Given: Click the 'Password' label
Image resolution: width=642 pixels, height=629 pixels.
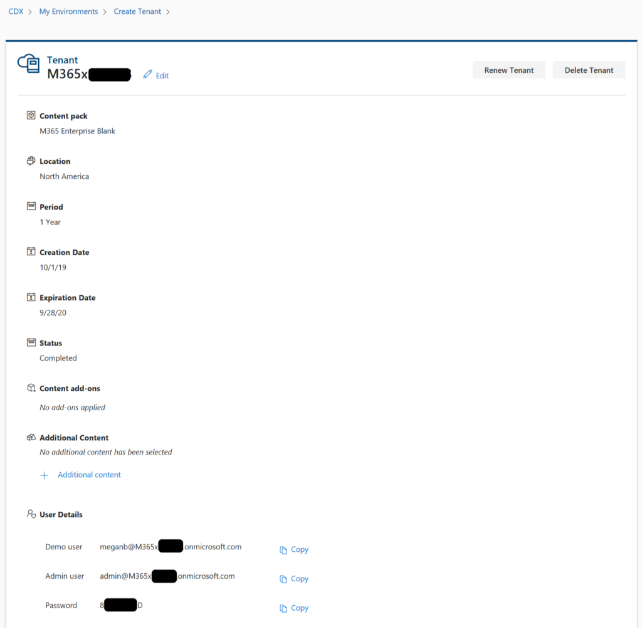Looking at the screenshot, I should point(61,606).
